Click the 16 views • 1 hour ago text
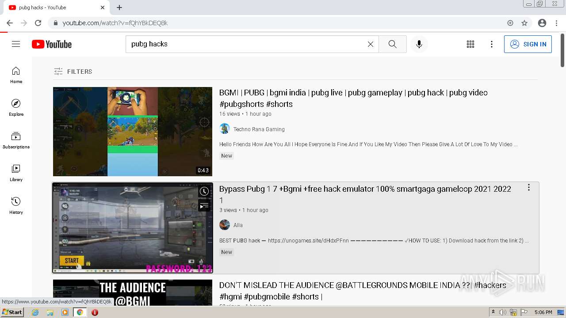Viewport: 566px width, 318px height. point(245,114)
